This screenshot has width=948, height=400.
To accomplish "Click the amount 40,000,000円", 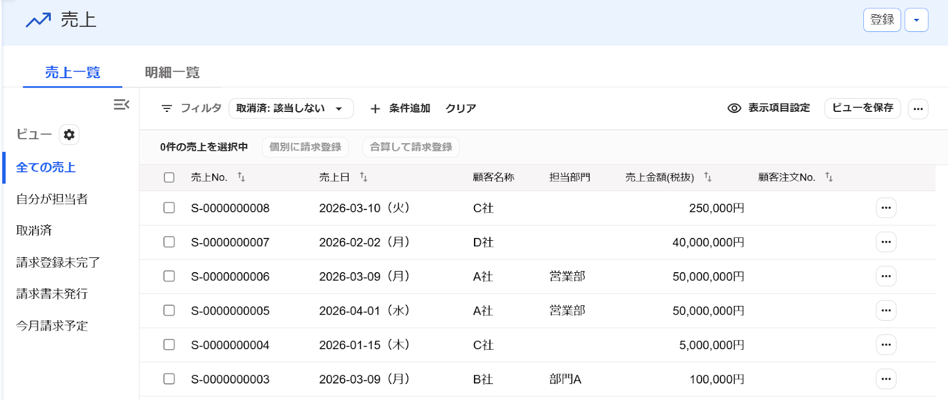I will (x=709, y=243).
